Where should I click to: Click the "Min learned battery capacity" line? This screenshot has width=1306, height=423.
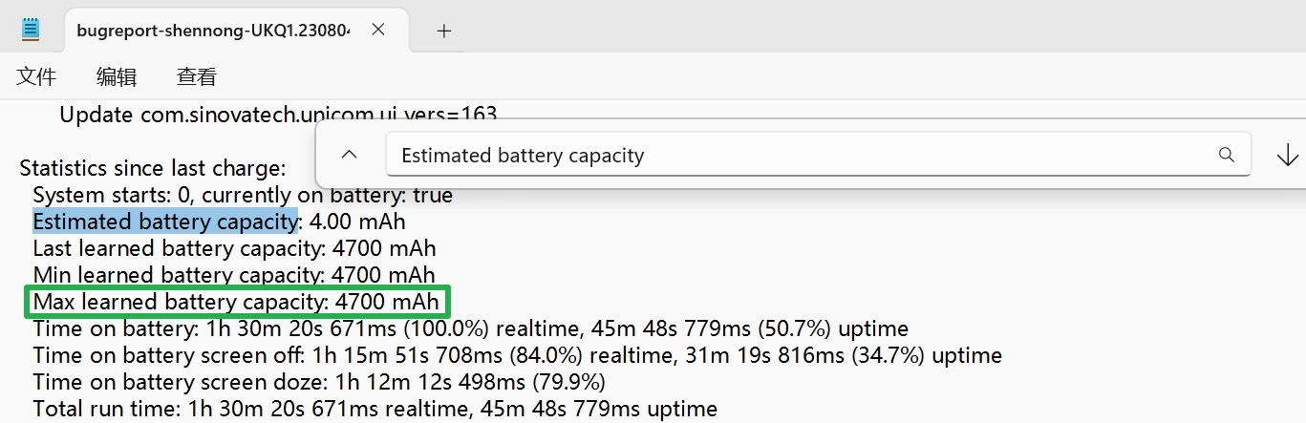234,276
